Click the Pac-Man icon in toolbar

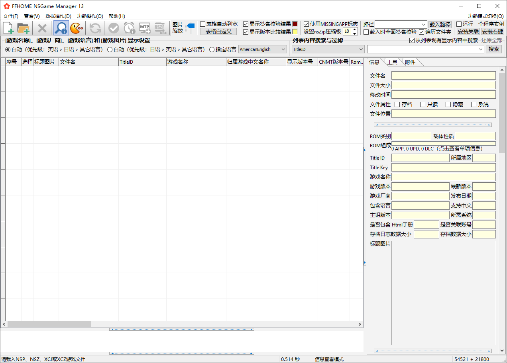(x=76, y=28)
